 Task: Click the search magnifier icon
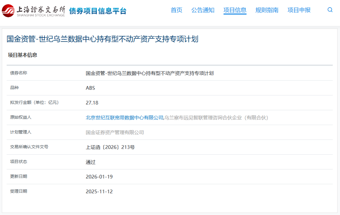[x=330, y=10]
